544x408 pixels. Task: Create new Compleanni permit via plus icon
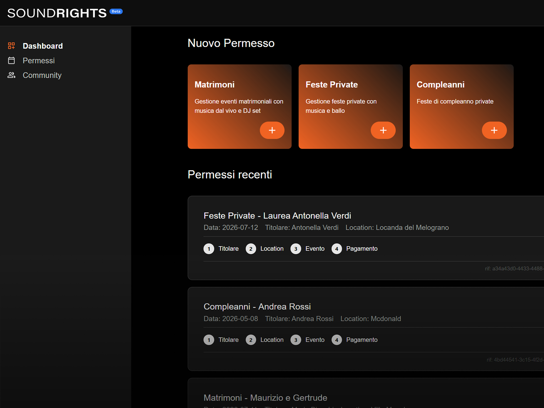494,130
